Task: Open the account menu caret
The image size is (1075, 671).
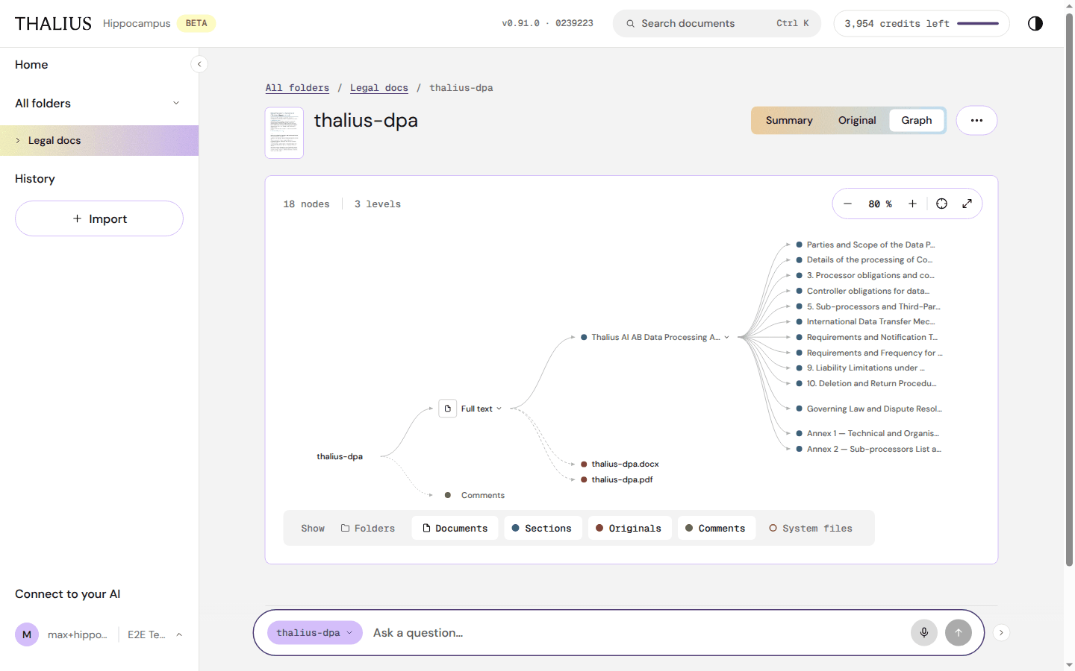Action: pyautogui.click(x=179, y=634)
